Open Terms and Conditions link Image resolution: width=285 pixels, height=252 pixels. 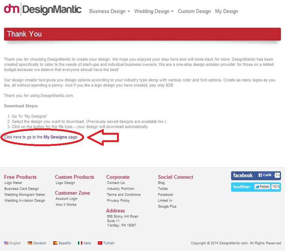pos(124,194)
